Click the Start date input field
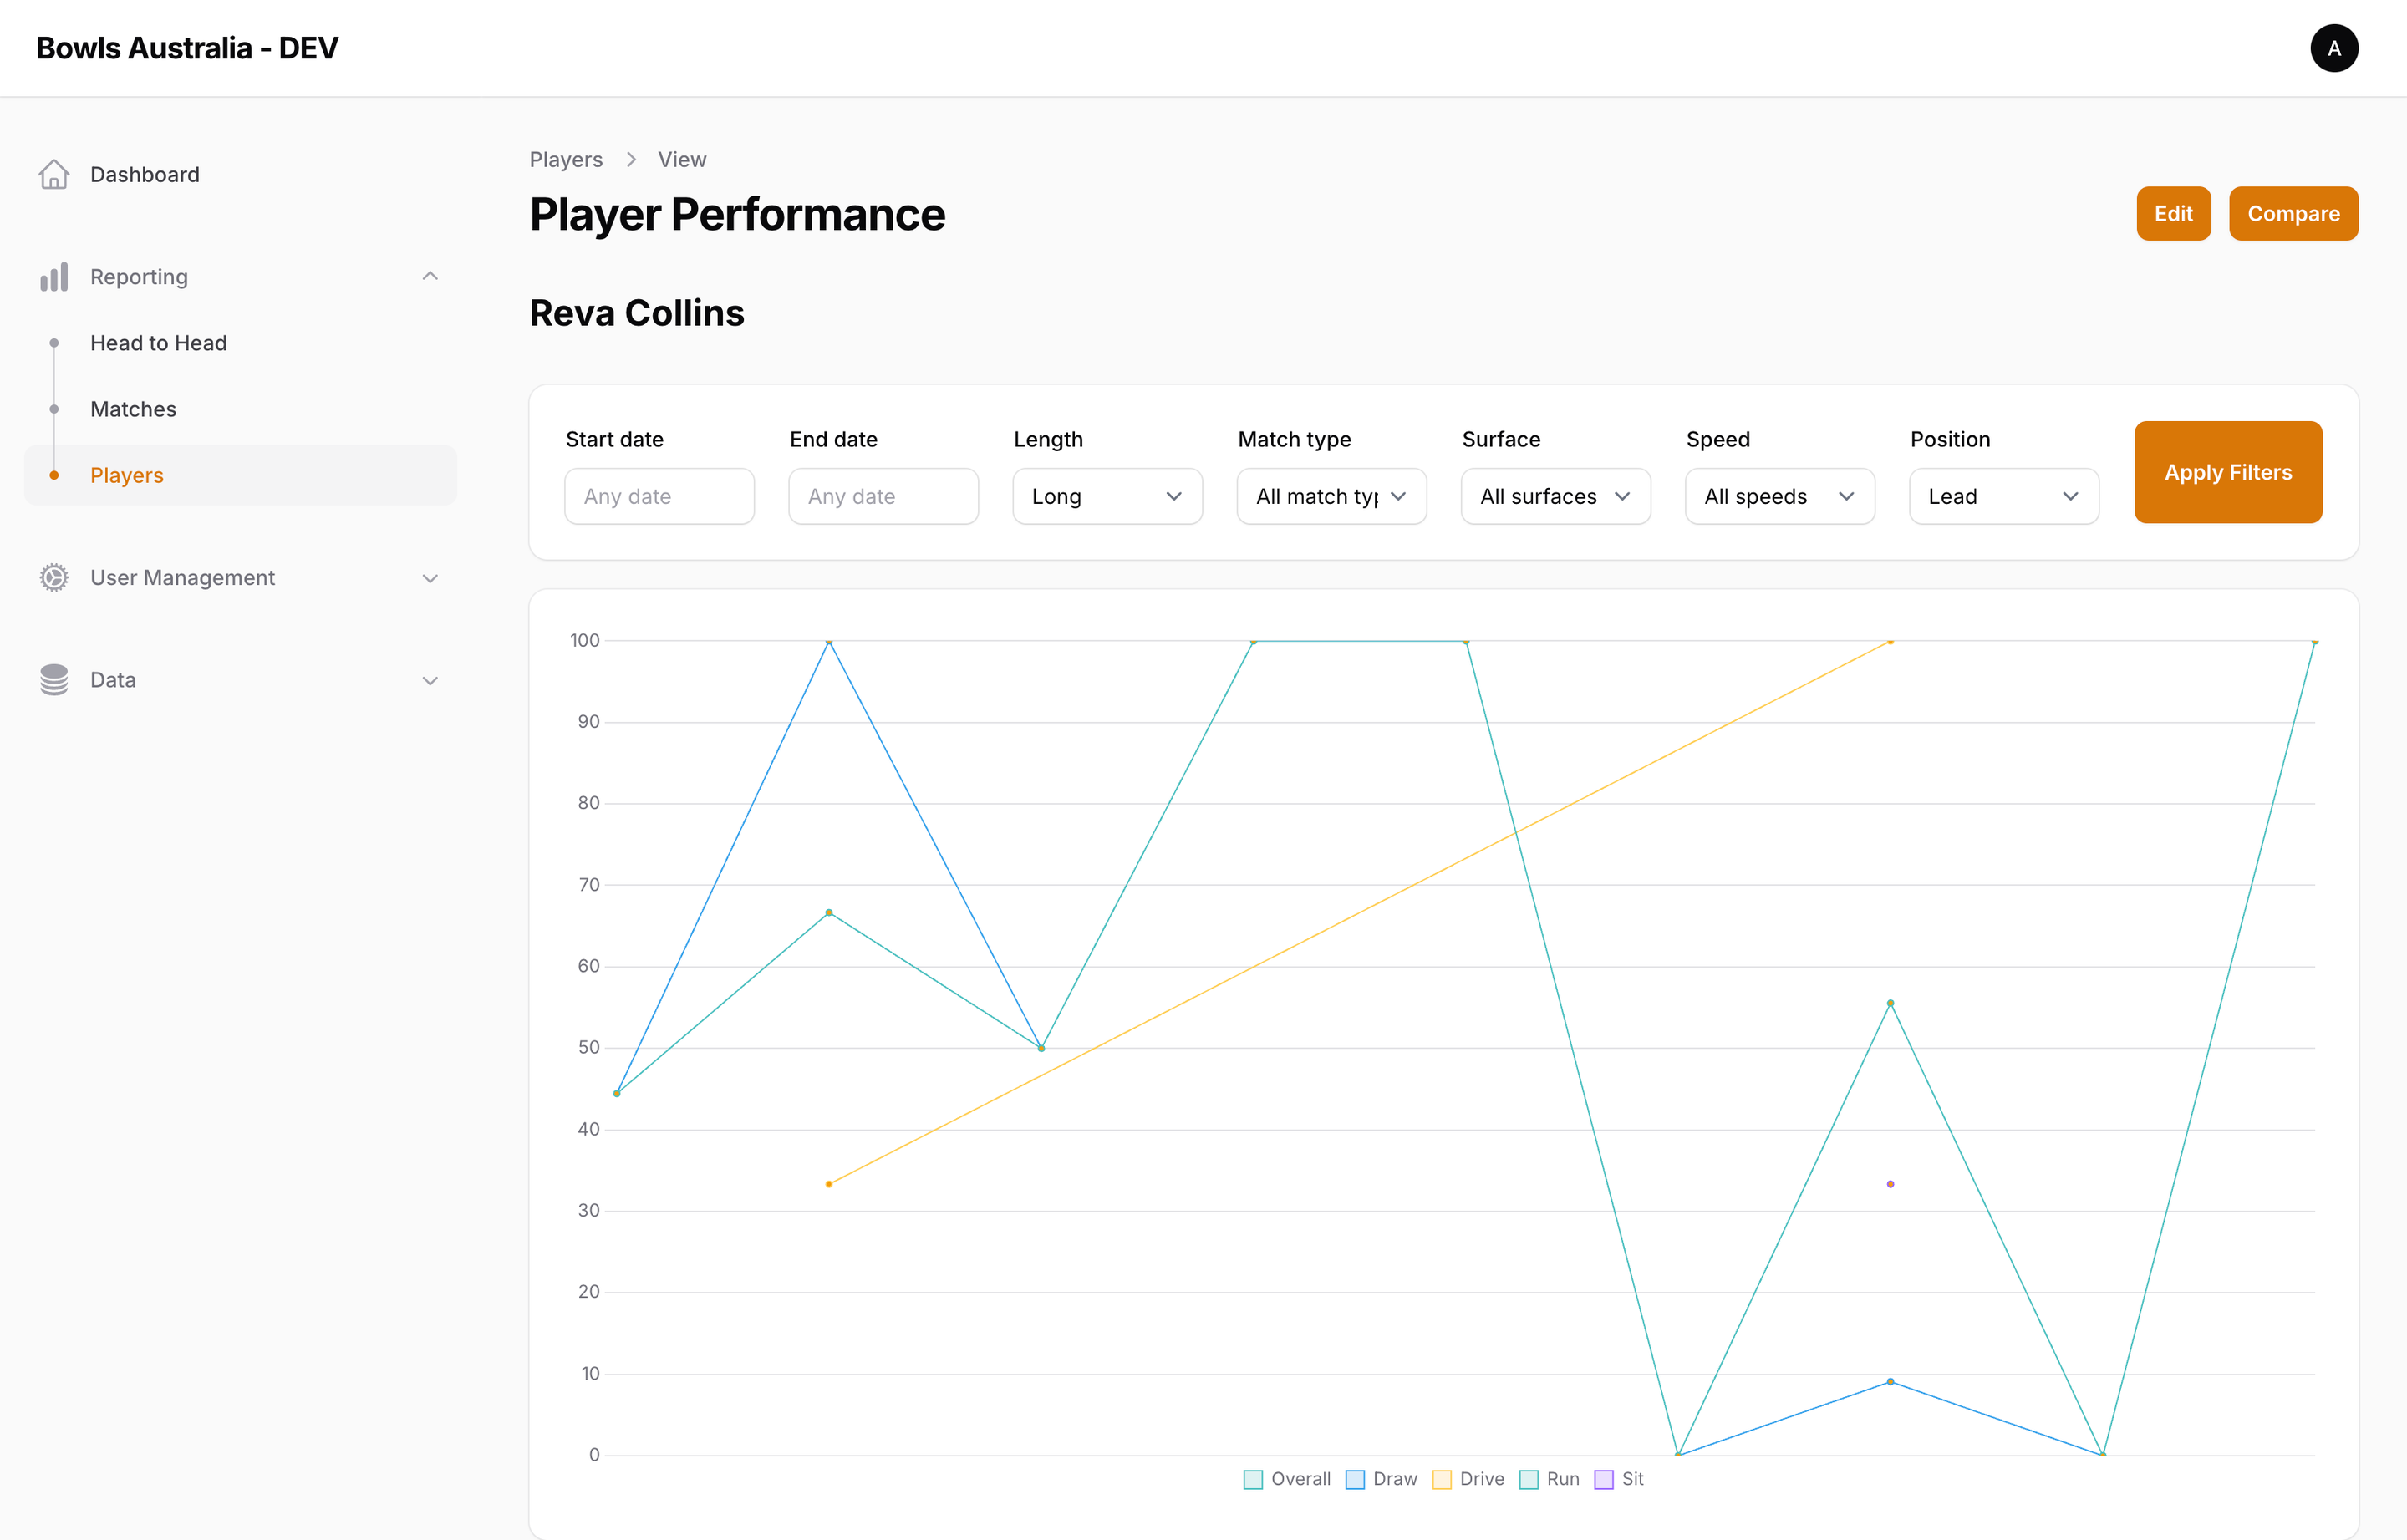The width and height of the screenshot is (2407, 1540). click(x=659, y=496)
